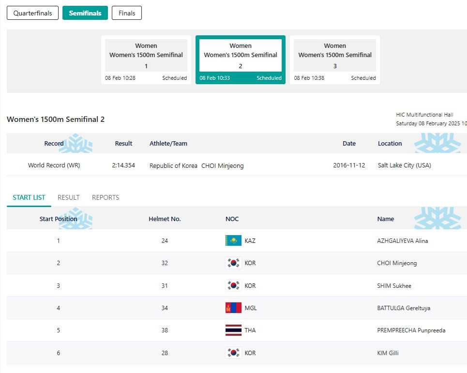Click the Thailand flag icon
The height and width of the screenshot is (373, 467).
point(233,330)
